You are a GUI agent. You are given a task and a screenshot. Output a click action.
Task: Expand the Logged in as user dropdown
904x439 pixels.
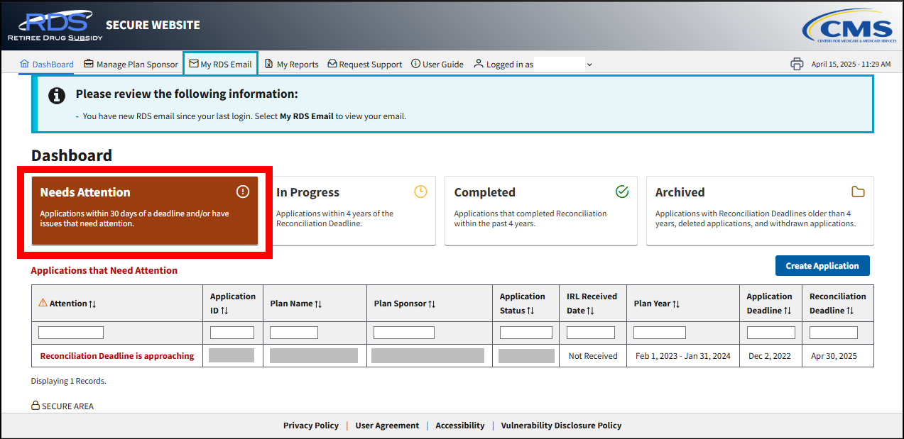[589, 65]
